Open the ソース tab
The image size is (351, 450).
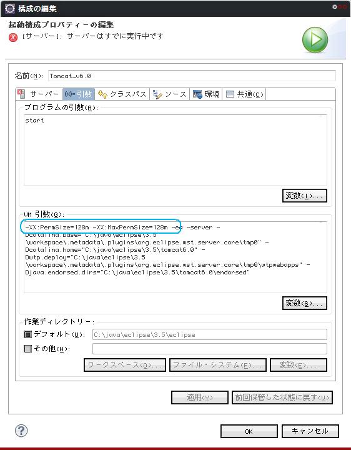click(170, 94)
